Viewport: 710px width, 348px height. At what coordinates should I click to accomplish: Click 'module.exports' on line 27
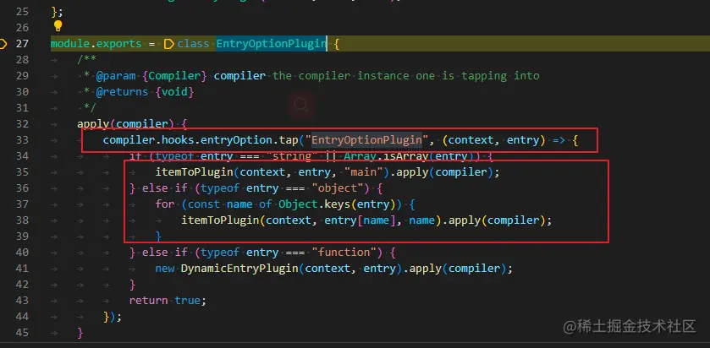coord(96,44)
